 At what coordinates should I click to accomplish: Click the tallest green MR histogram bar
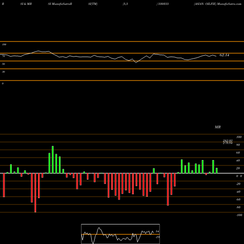53,160
